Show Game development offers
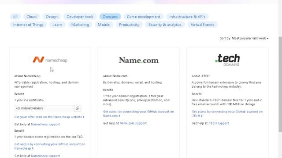The image size is (282, 158). click(144, 17)
